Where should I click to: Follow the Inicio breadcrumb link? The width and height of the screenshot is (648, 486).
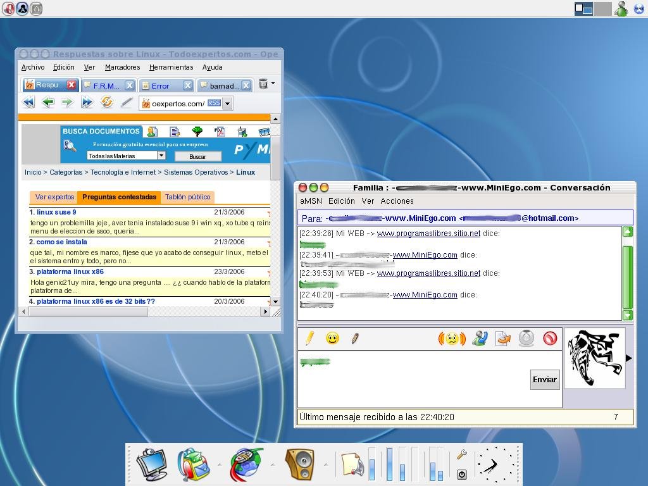tap(33, 172)
